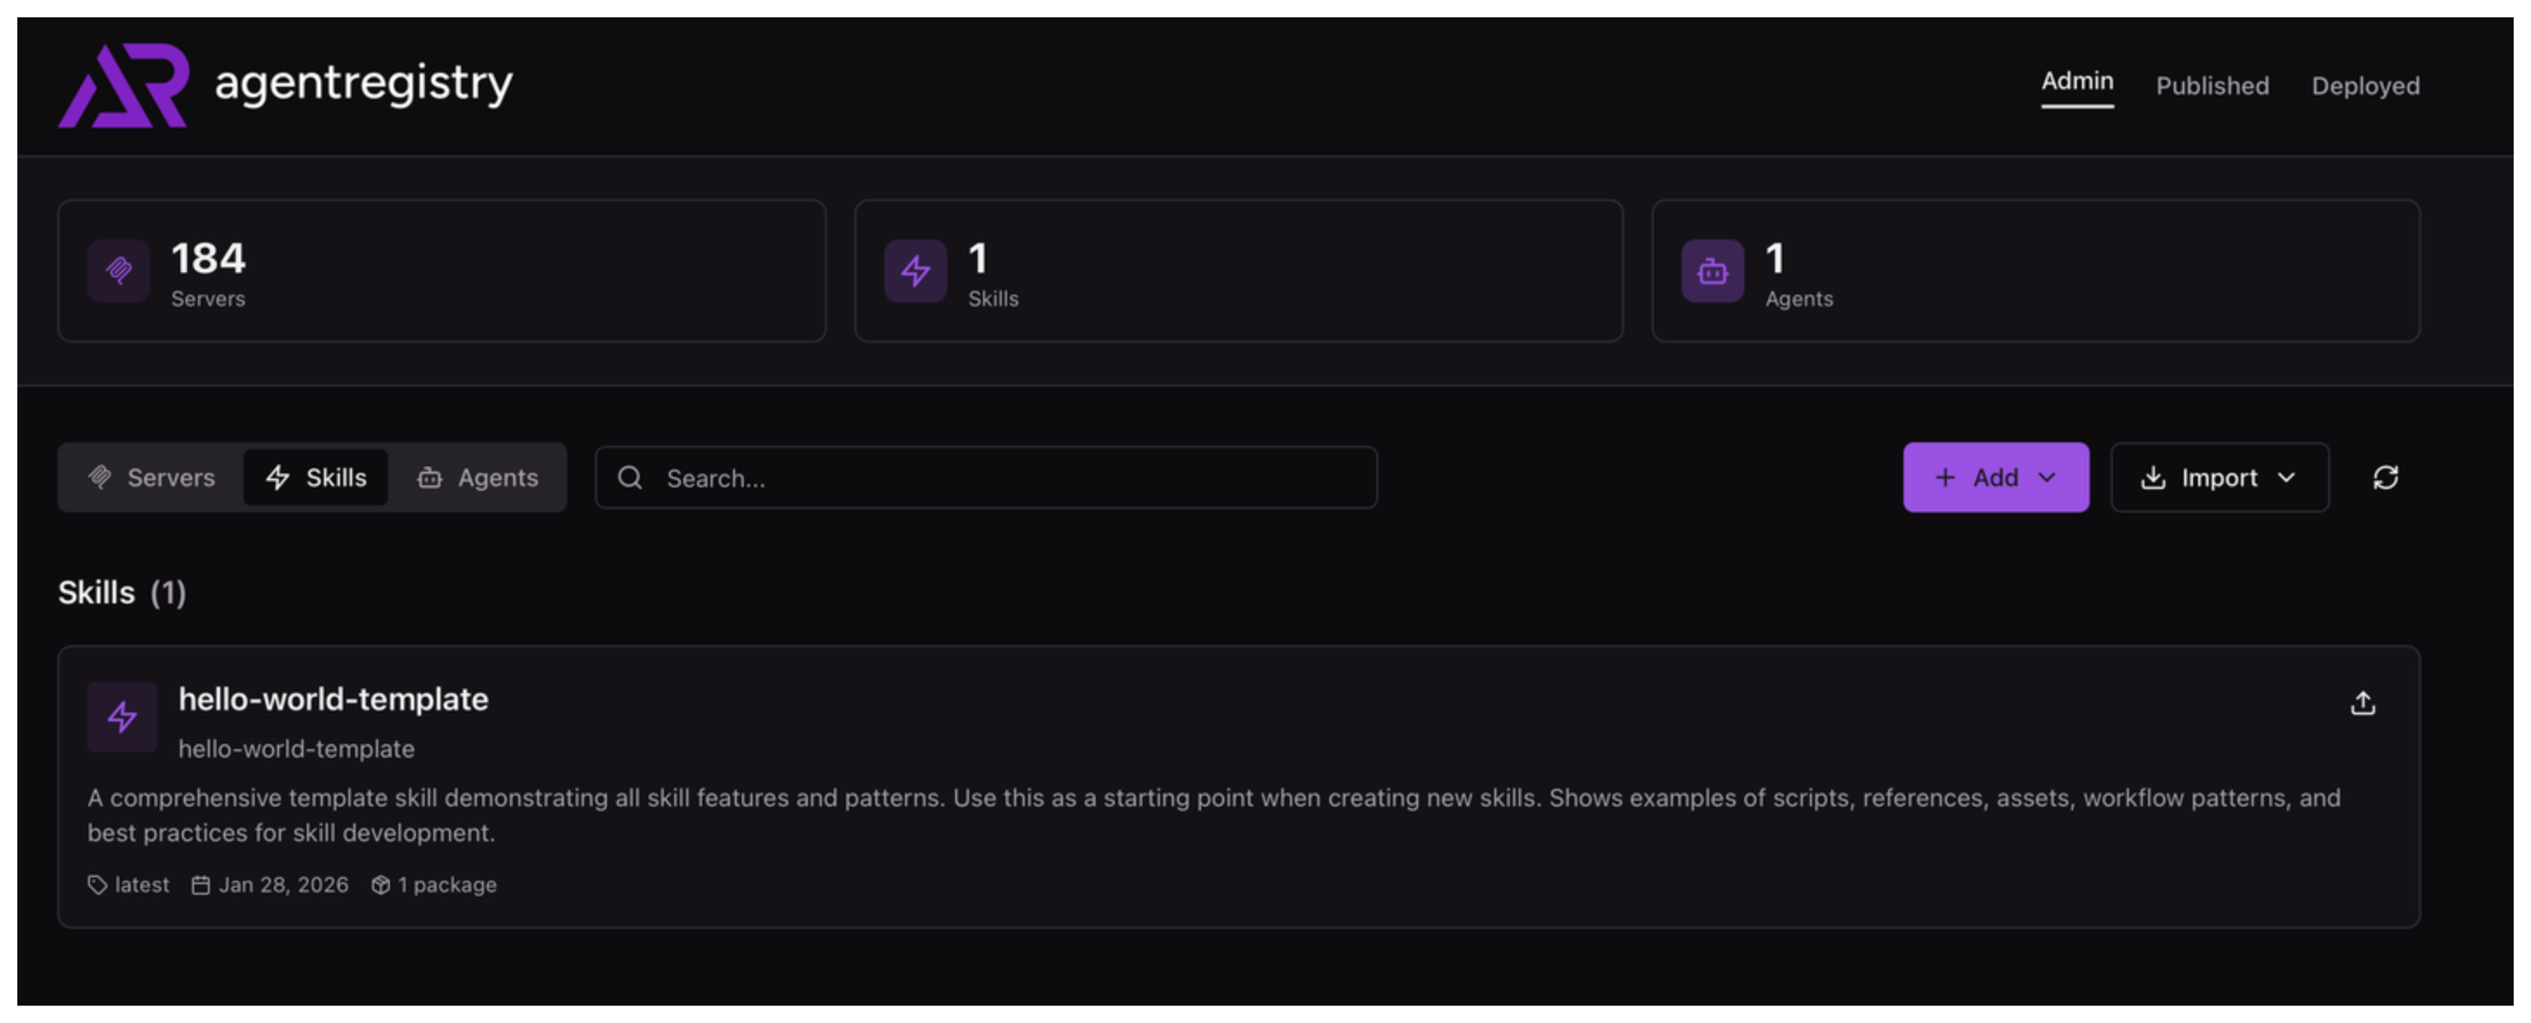The image size is (2531, 1023).
Task: Click the purple Servers stat card icon
Action: coord(118,270)
